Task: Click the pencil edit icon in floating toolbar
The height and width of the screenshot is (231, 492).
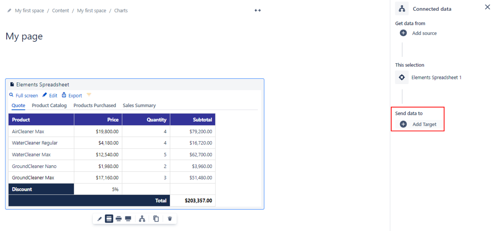Action: 99,219
